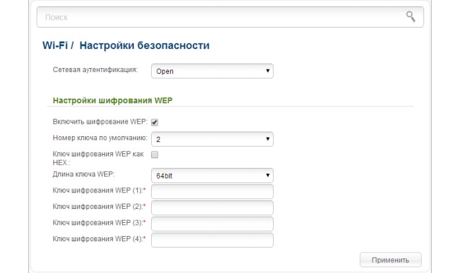Expand the Номер ключа по умолчанию dropdown

click(x=212, y=139)
